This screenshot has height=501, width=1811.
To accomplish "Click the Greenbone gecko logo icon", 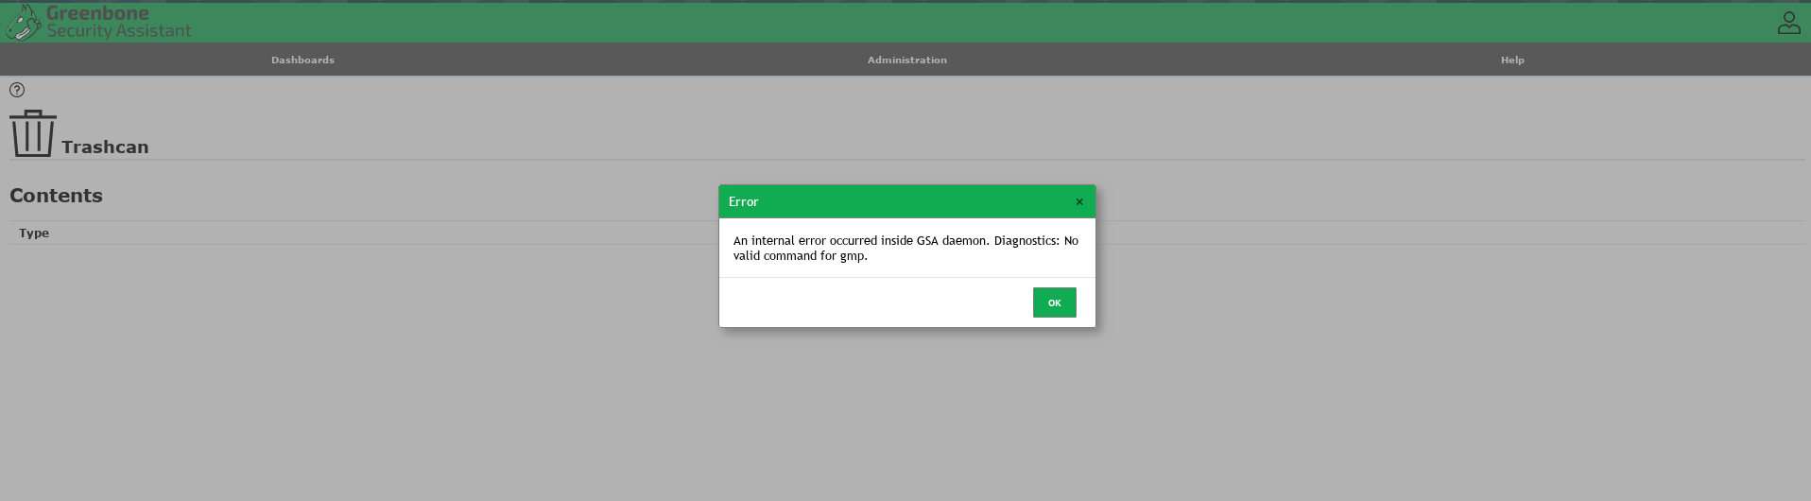I will 23,23.
